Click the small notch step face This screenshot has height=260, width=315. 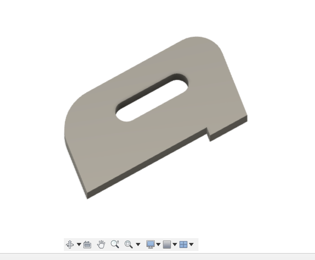209,135
